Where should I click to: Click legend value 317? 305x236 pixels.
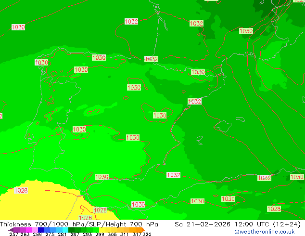click(137, 234)
